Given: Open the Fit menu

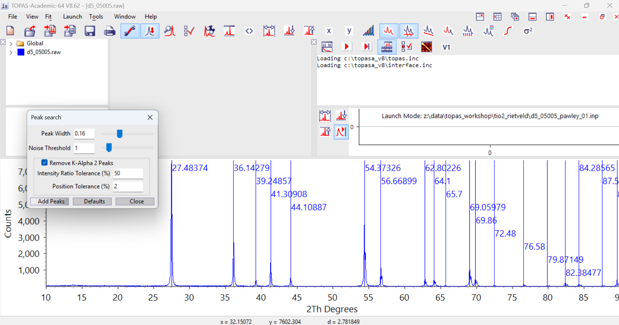Looking at the screenshot, I should pos(48,16).
